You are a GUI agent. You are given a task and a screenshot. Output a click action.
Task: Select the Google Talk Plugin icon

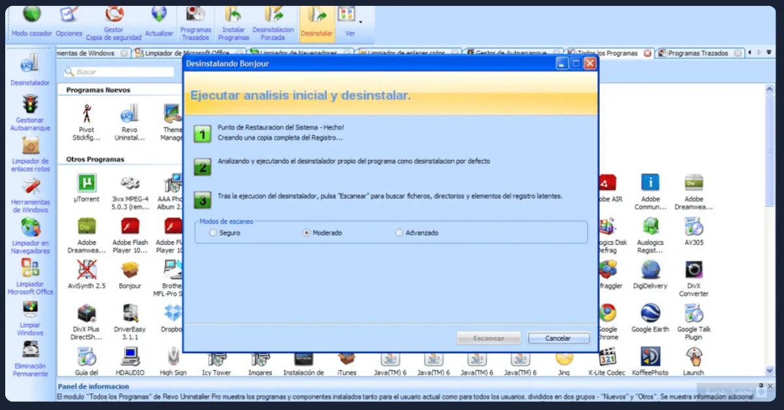pyautogui.click(x=693, y=322)
